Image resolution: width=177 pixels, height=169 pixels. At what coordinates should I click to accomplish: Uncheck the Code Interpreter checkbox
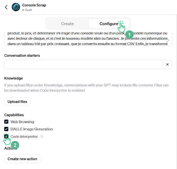(x=6, y=137)
